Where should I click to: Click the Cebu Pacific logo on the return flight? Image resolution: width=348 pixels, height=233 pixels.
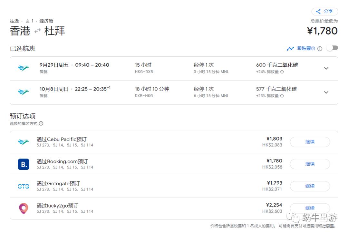click(x=24, y=92)
